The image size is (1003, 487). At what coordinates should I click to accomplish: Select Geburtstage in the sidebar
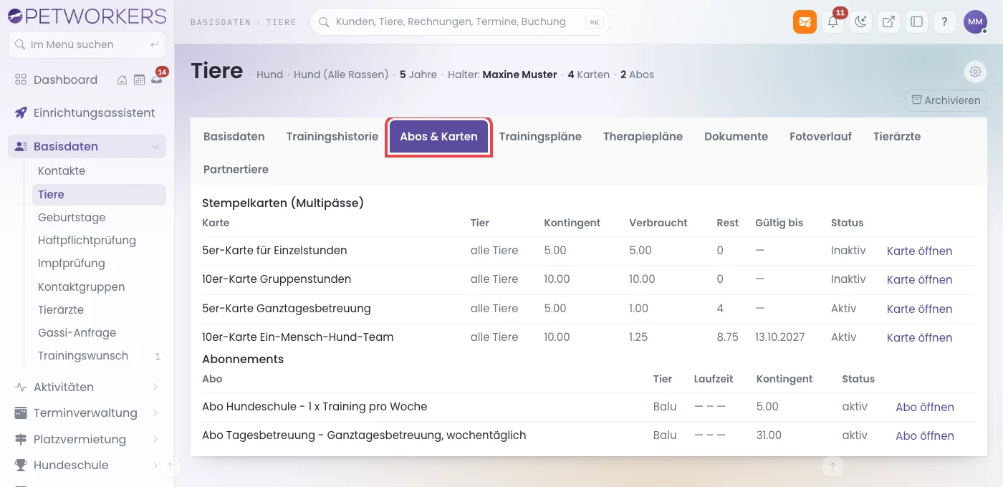72,217
